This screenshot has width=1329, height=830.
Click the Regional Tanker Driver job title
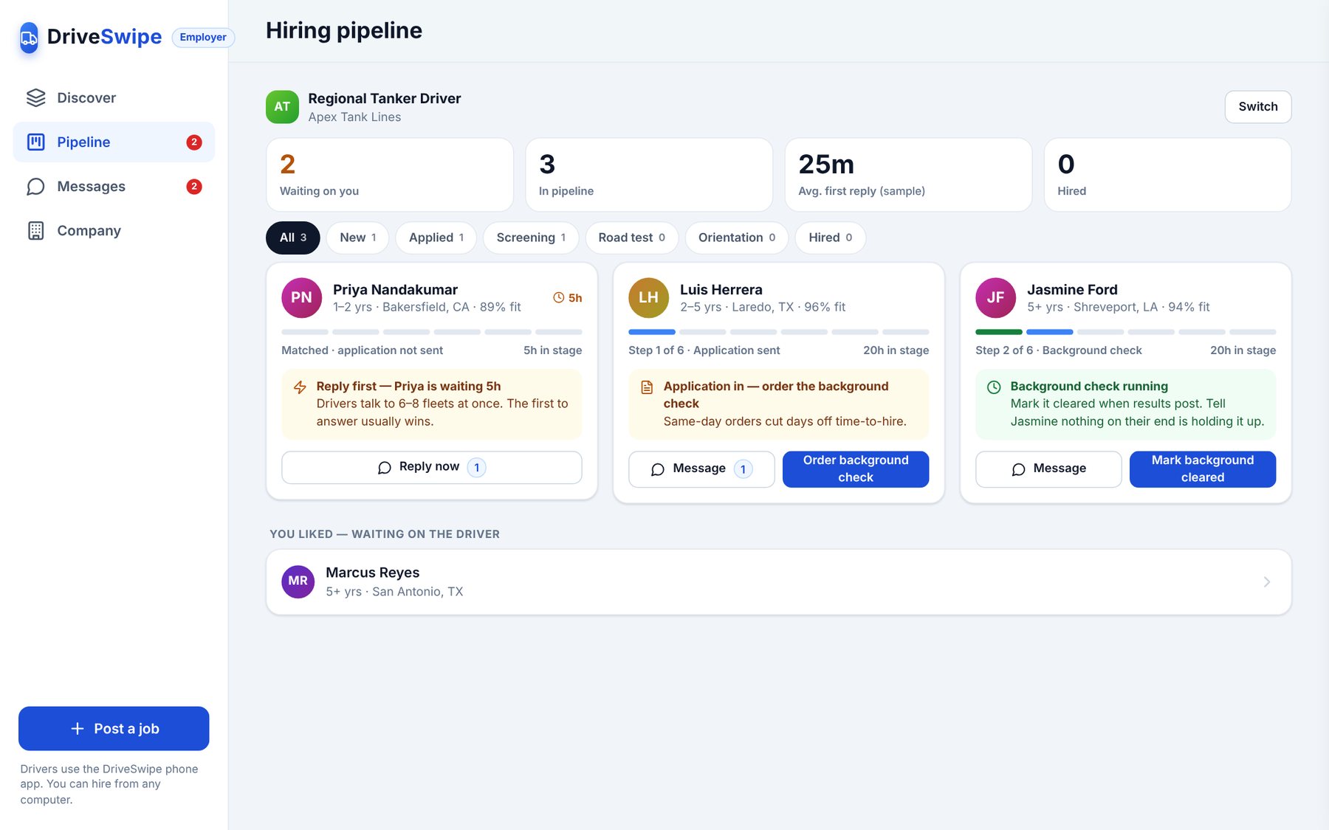[384, 99]
